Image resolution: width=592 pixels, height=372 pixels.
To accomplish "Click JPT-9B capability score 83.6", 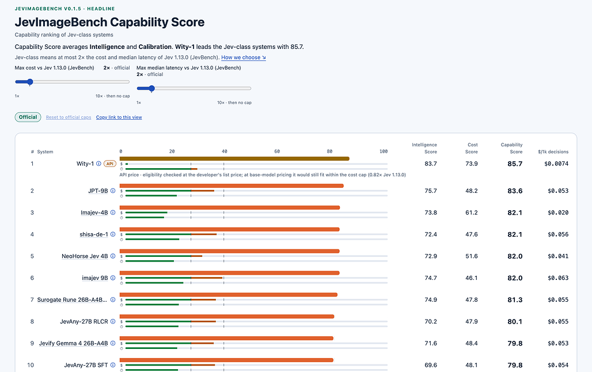I will (515, 191).
